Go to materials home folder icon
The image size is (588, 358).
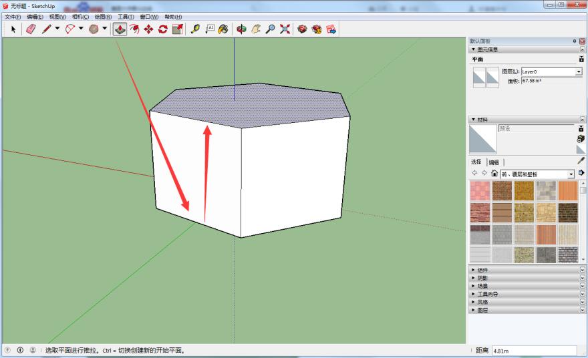494,174
